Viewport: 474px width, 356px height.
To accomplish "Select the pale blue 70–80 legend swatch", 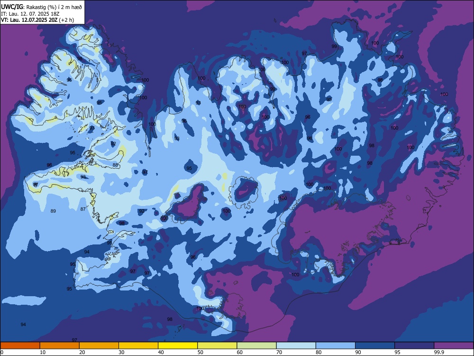I will click(296, 346).
